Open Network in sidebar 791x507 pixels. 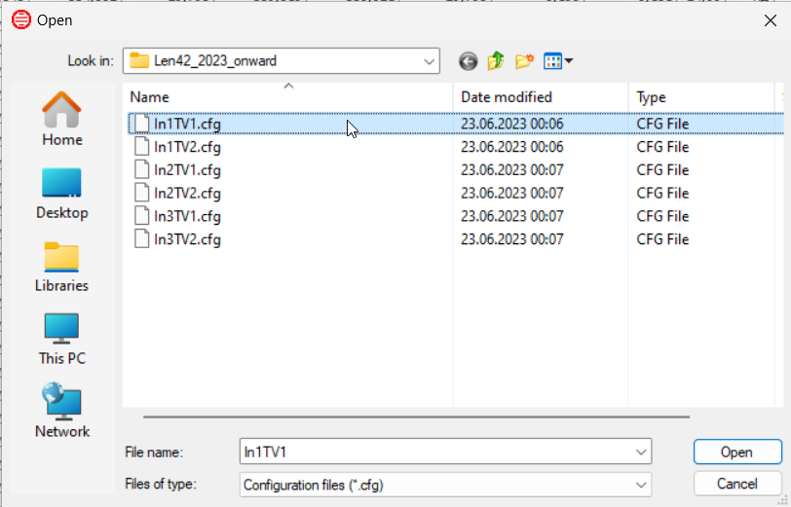tap(62, 411)
